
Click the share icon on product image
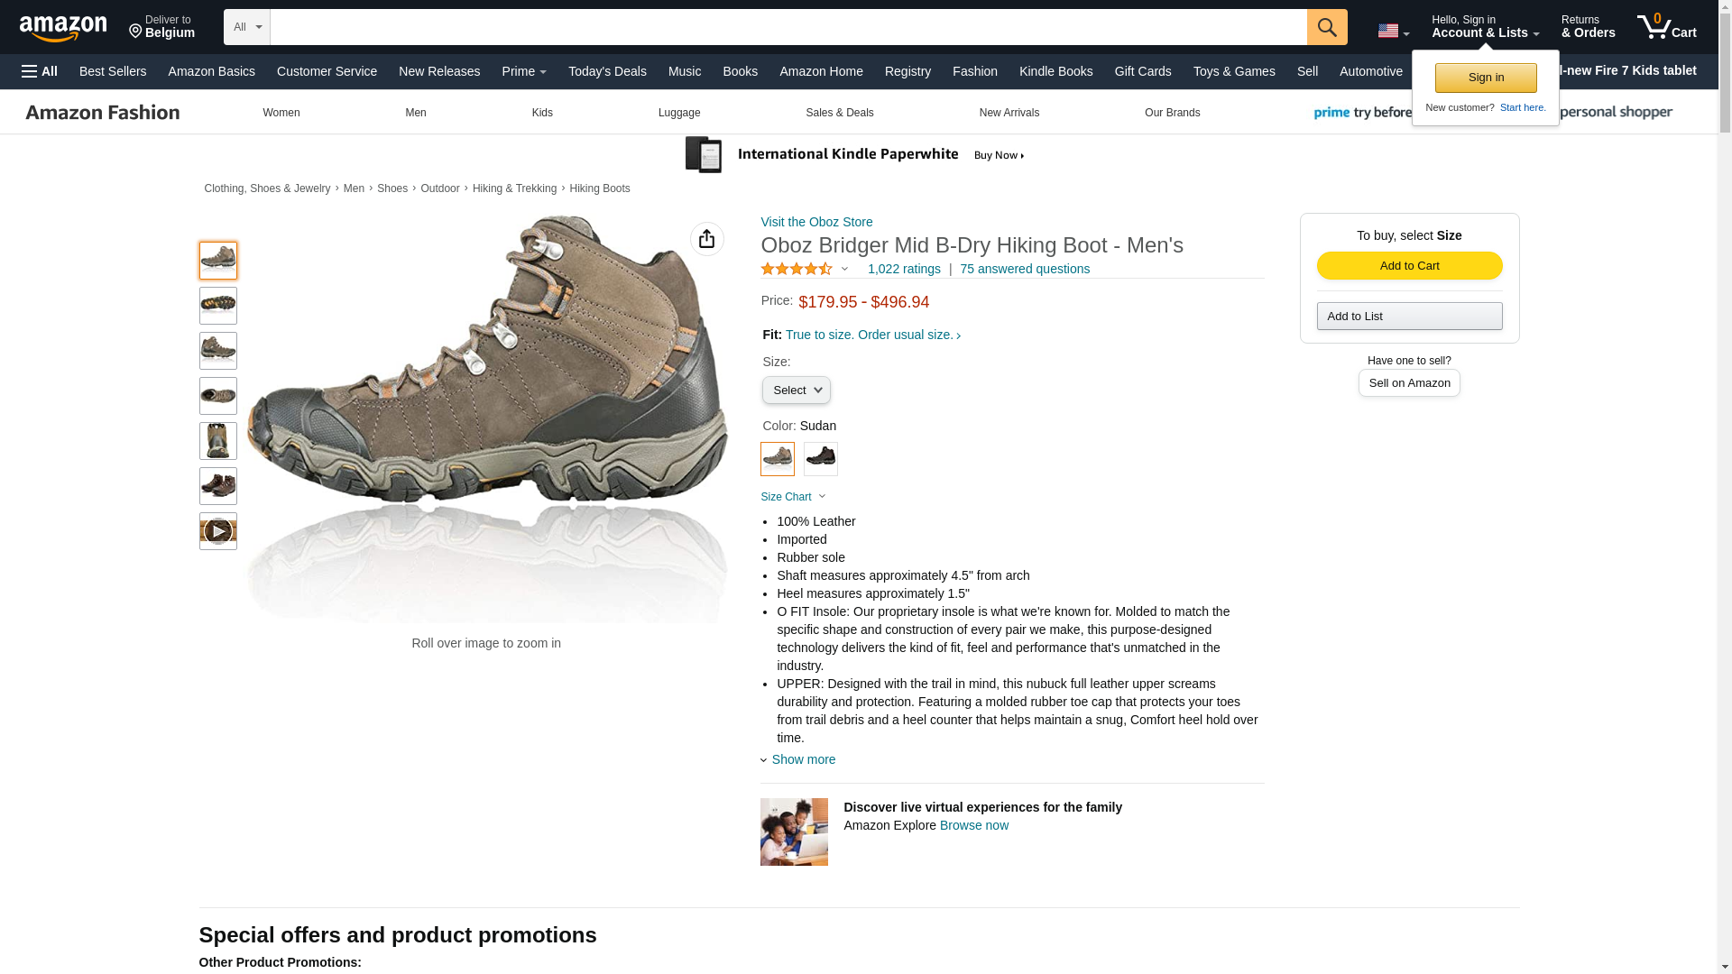pyautogui.click(x=706, y=239)
